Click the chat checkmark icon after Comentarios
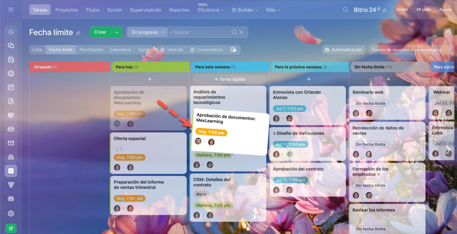Viewport: 457px width, 234px height. pyautogui.click(x=233, y=50)
